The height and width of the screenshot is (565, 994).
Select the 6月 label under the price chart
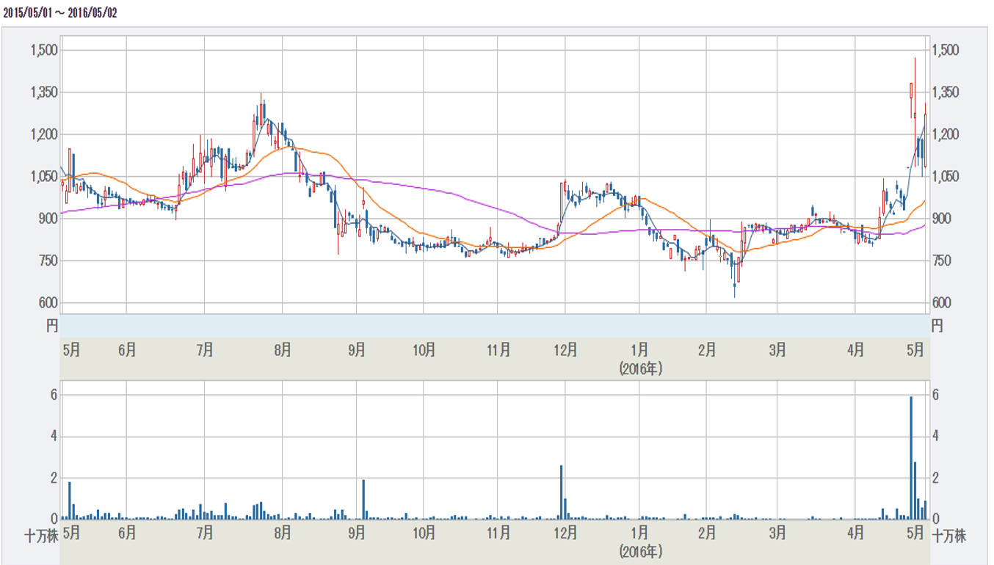point(126,351)
